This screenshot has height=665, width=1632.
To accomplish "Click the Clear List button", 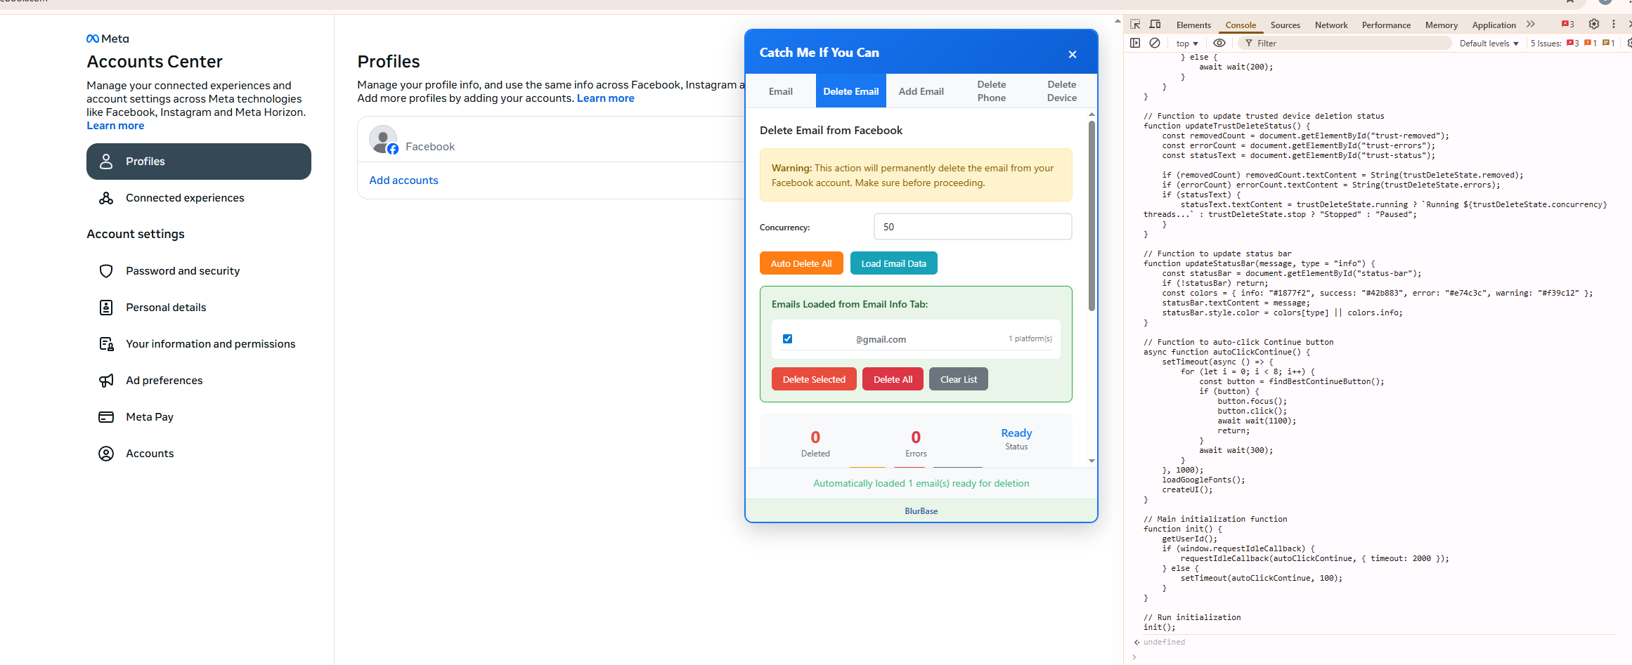I will coord(959,379).
